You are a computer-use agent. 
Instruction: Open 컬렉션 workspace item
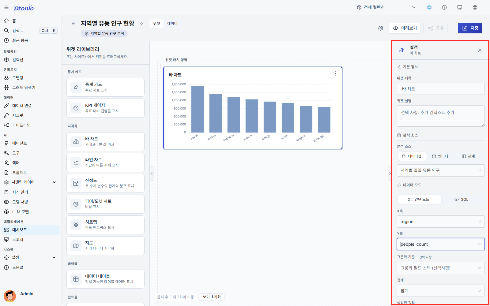click(31, 60)
